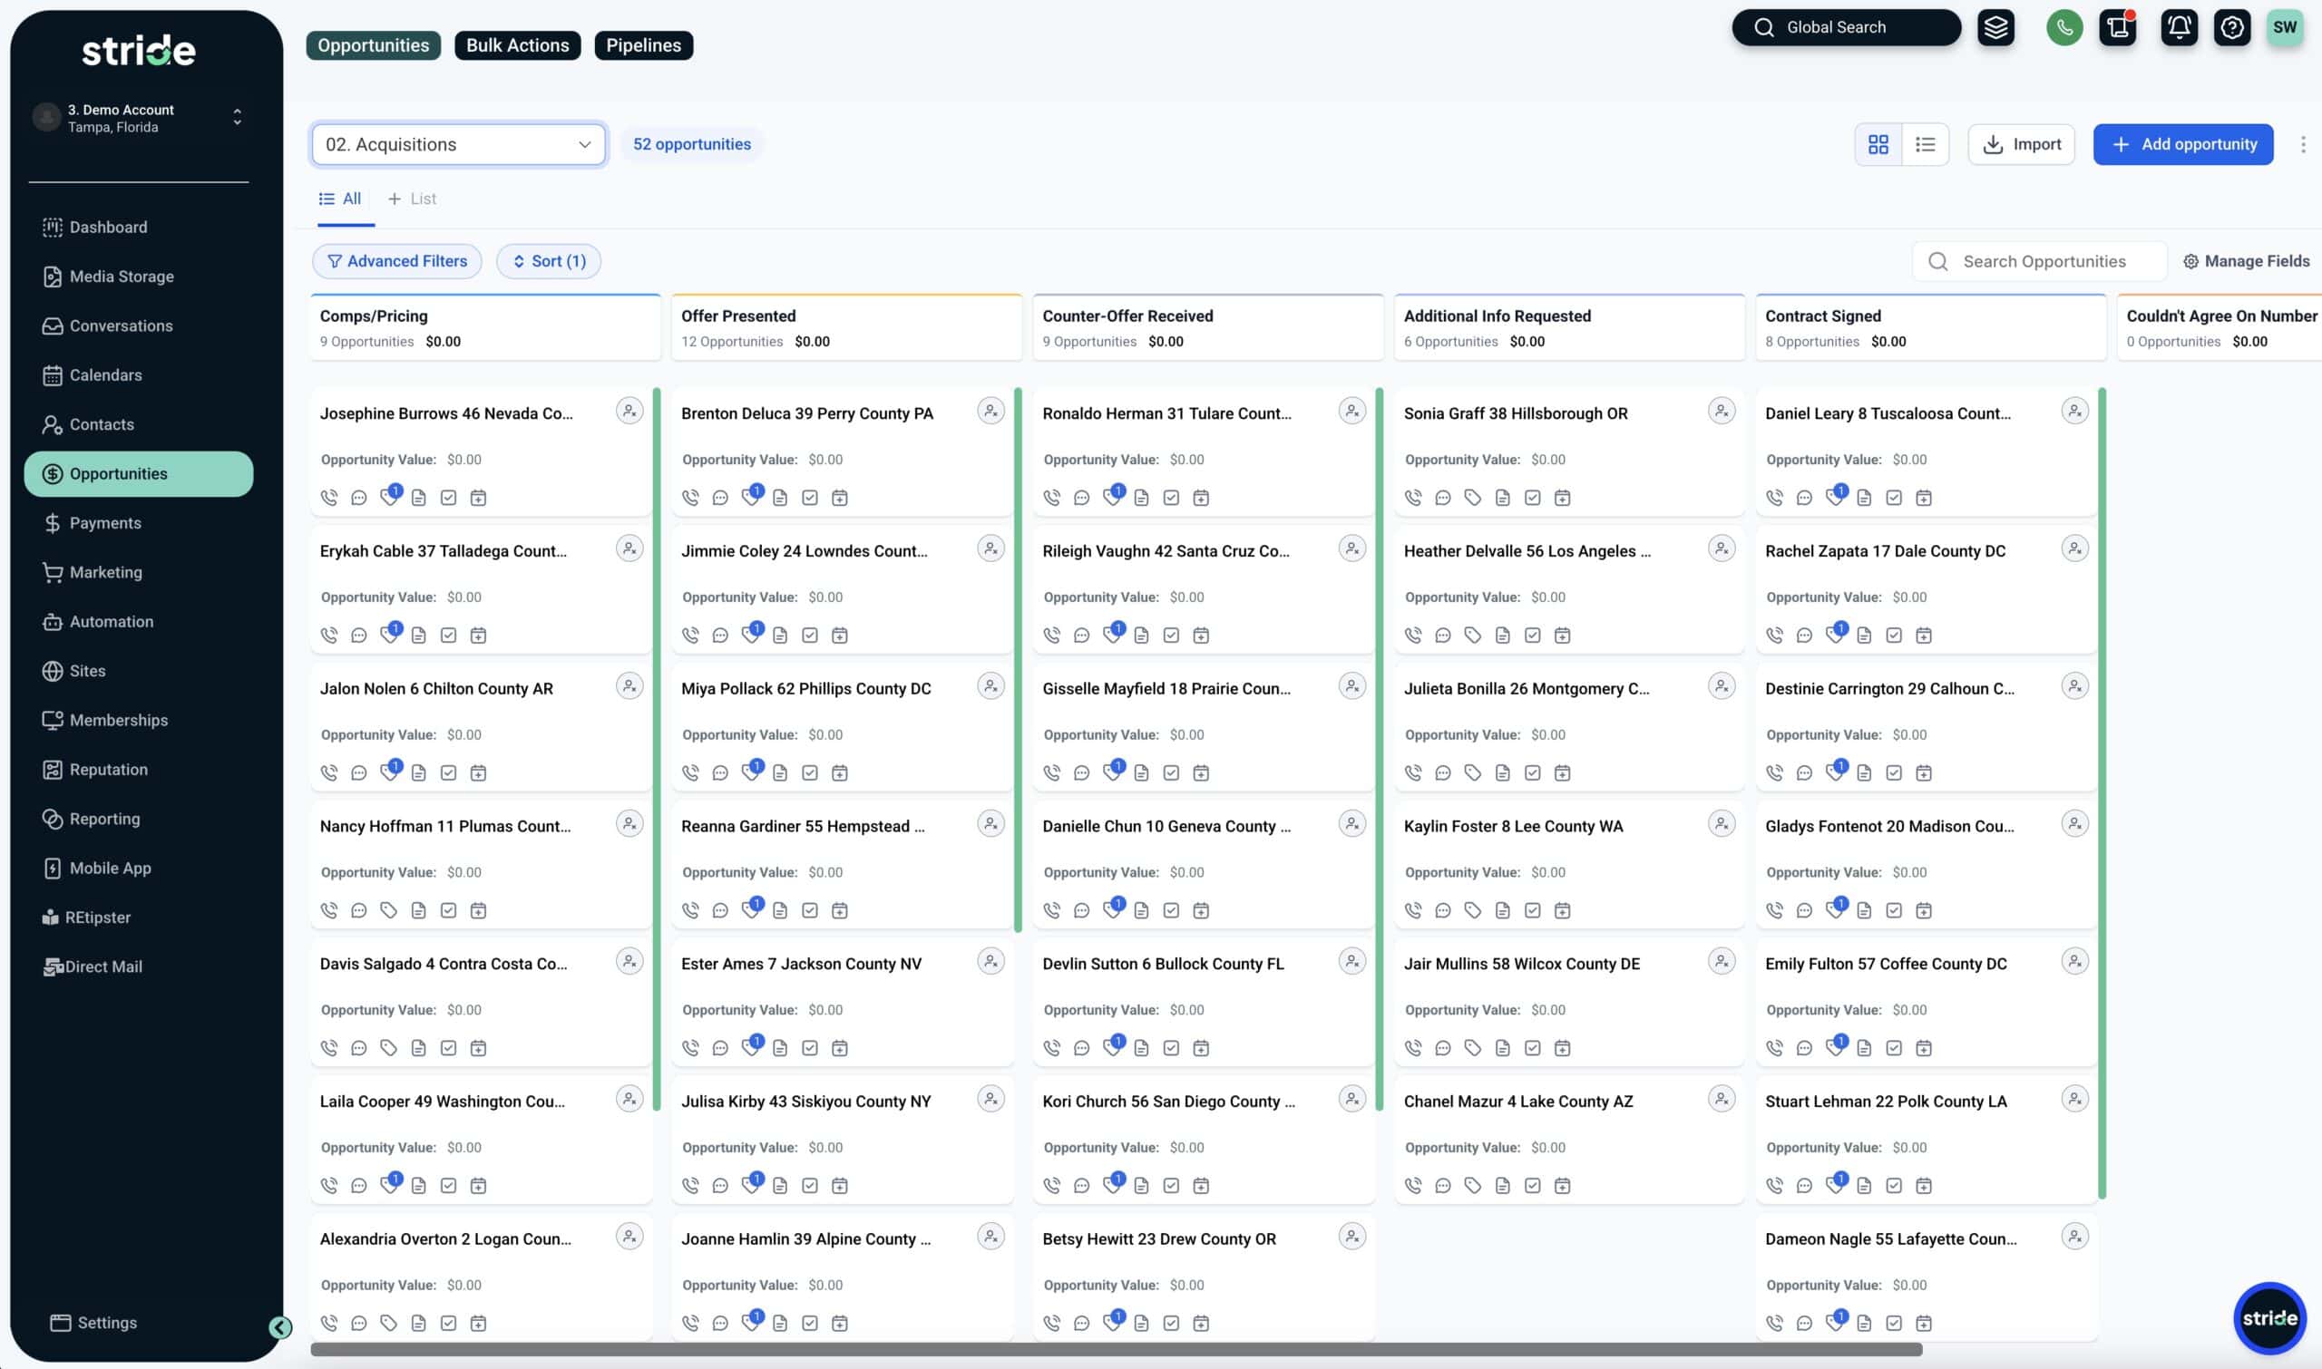
Task: Click assign-owner icon on Heather Delvalle card
Action: point(1722,549)
